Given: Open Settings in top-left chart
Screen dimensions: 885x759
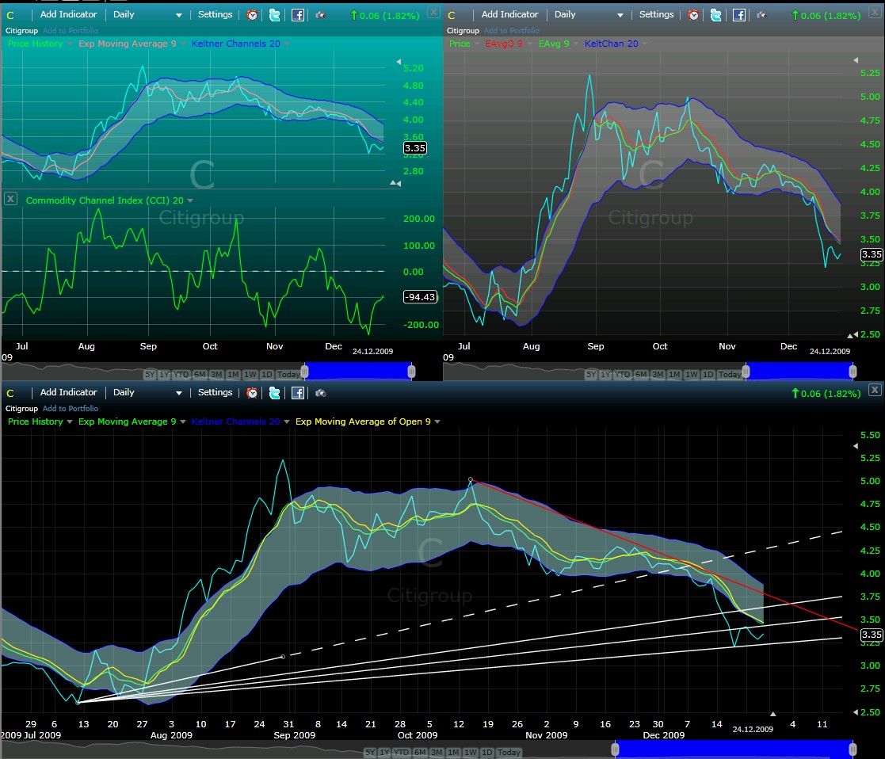Looking at the screenshot, I should coord(215,15).
